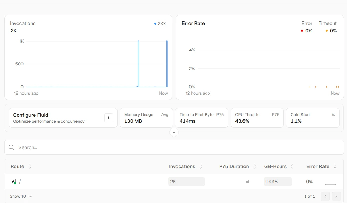
Task: Focus the Search input field
Action: (x=174, y=147)
